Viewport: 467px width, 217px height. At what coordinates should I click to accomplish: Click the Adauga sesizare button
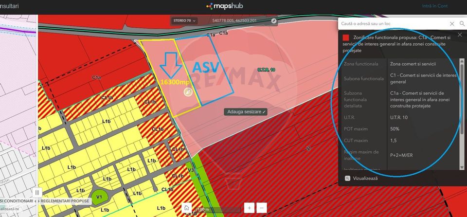click(246, 111)
